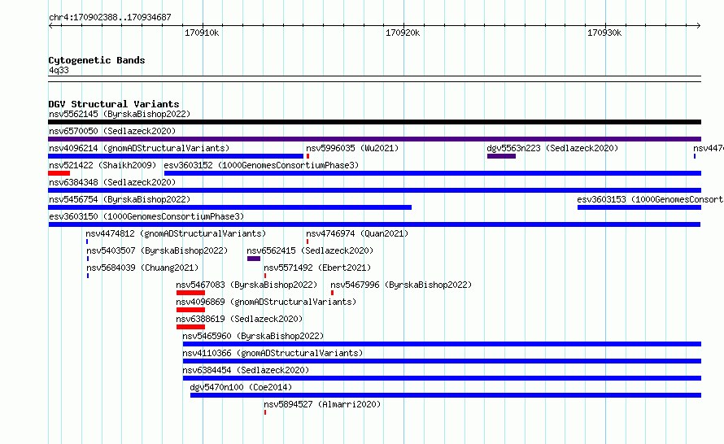The image size is (724, 444).
Task: Open nsv6388619 Sedlazeck2020 label
Action: [x=239, y=319]
